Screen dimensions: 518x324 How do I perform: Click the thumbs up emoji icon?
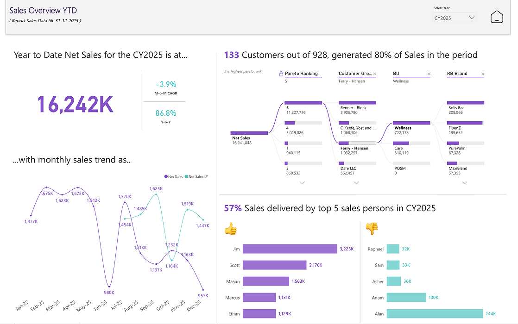(x=231, y=228)
